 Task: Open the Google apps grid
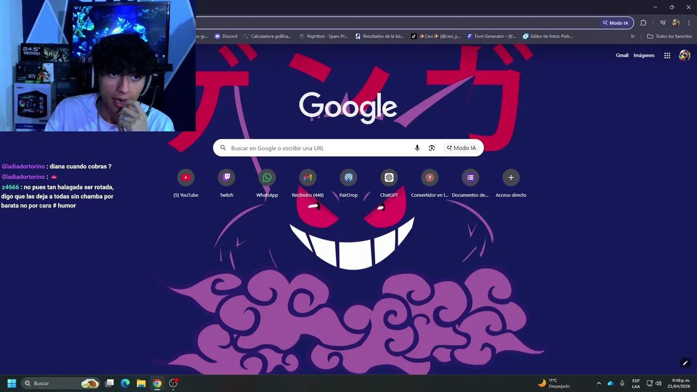667,56
